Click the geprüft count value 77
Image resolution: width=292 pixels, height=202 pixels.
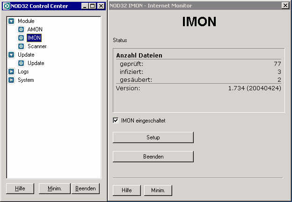pos(277,64)
